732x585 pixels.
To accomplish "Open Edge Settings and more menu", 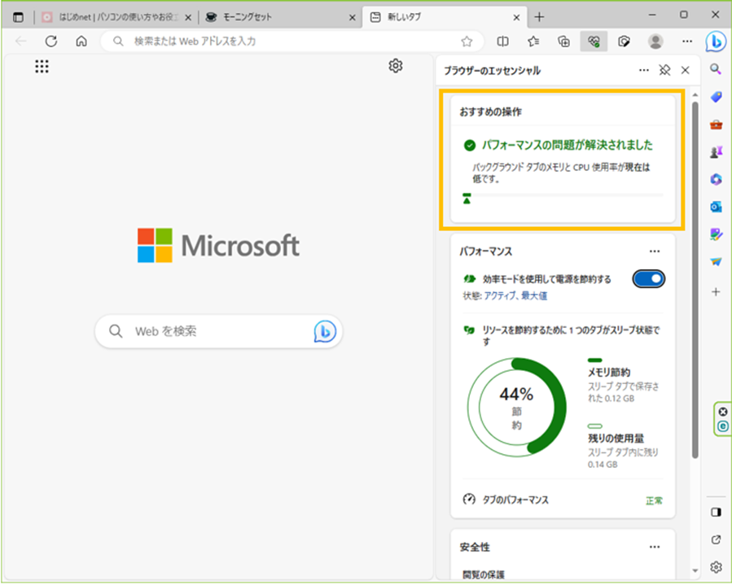I will (686, 41).
